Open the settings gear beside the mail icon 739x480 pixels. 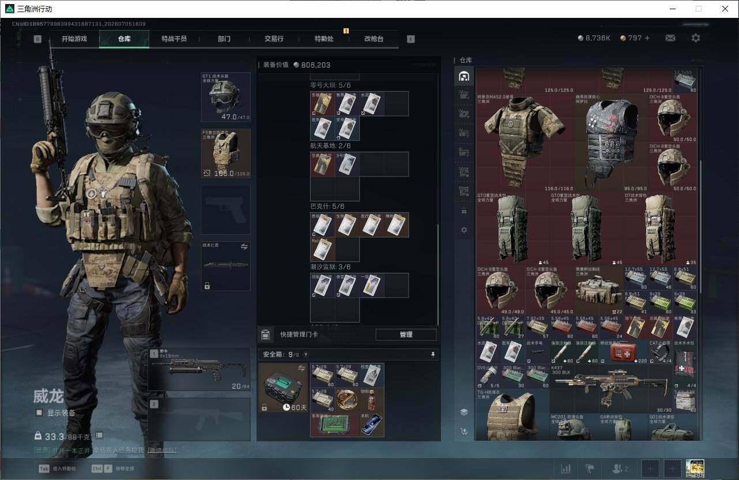(696, 38)
